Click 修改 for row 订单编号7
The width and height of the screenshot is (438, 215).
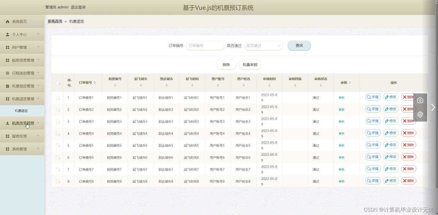coord(391,169)
